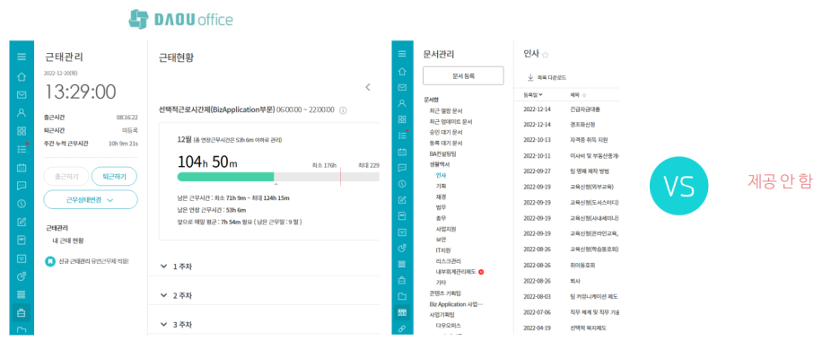Select IT지원 folder in document tree
This screenshot has height=341, width=840.
coord(443,250)
